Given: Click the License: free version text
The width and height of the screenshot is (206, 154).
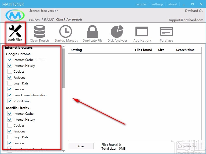Looking at the screenshot, I should [44, 11].
